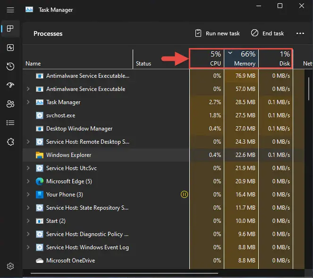Expand the Task Manager process group

28,102
